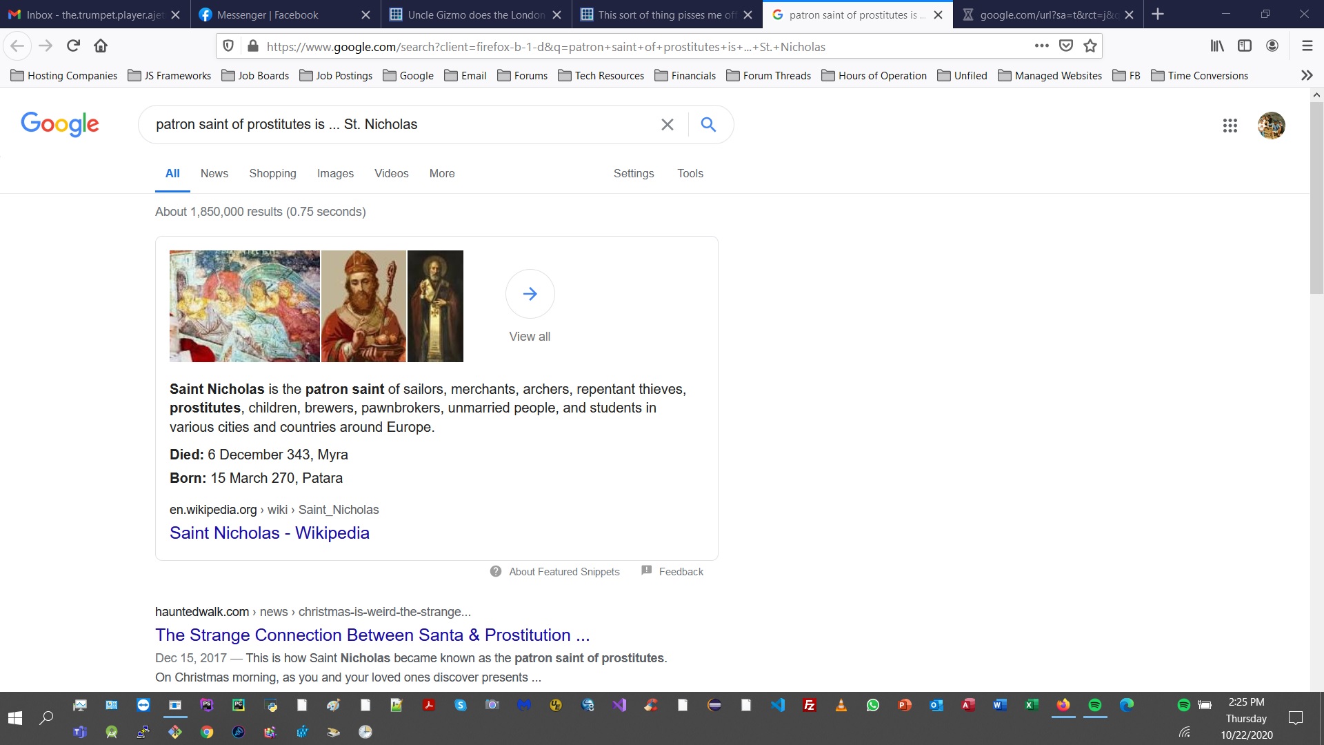Open WhatsApp from the taskbar
The width and height of the screenshot is (1324, 745).
pos(873,705)
